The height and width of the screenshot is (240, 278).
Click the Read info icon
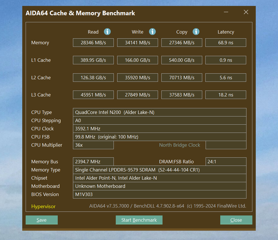(x=107, y=32)
